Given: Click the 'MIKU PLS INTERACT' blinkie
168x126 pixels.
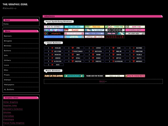Looking at the screenshot, I should pos(54,27).
